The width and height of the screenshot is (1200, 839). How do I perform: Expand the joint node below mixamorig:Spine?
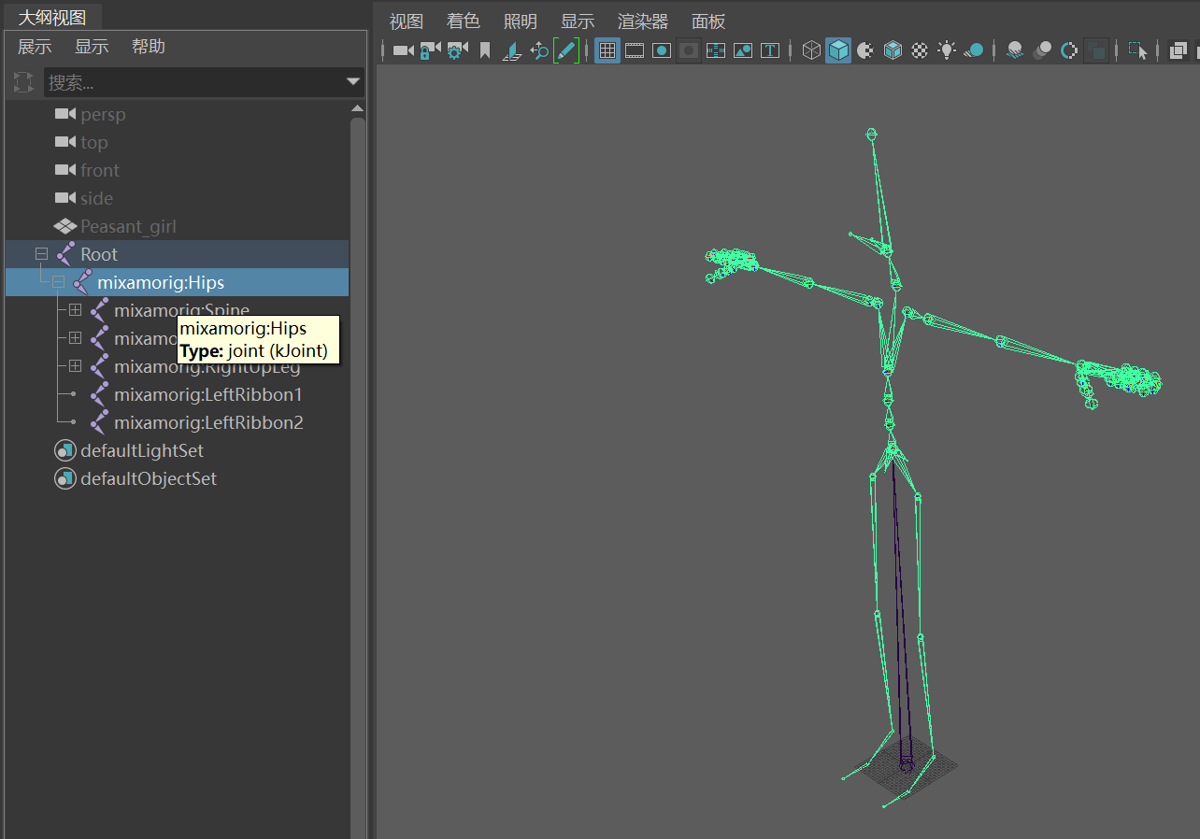(x=75, y=338)
